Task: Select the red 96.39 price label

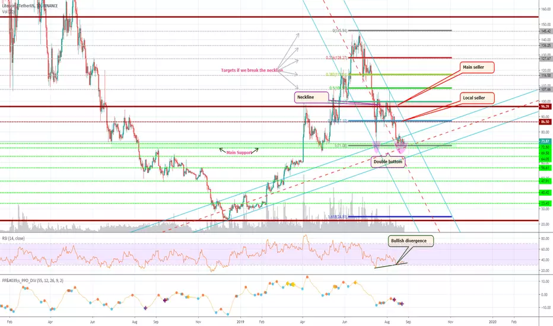Action: pos(545,107)
